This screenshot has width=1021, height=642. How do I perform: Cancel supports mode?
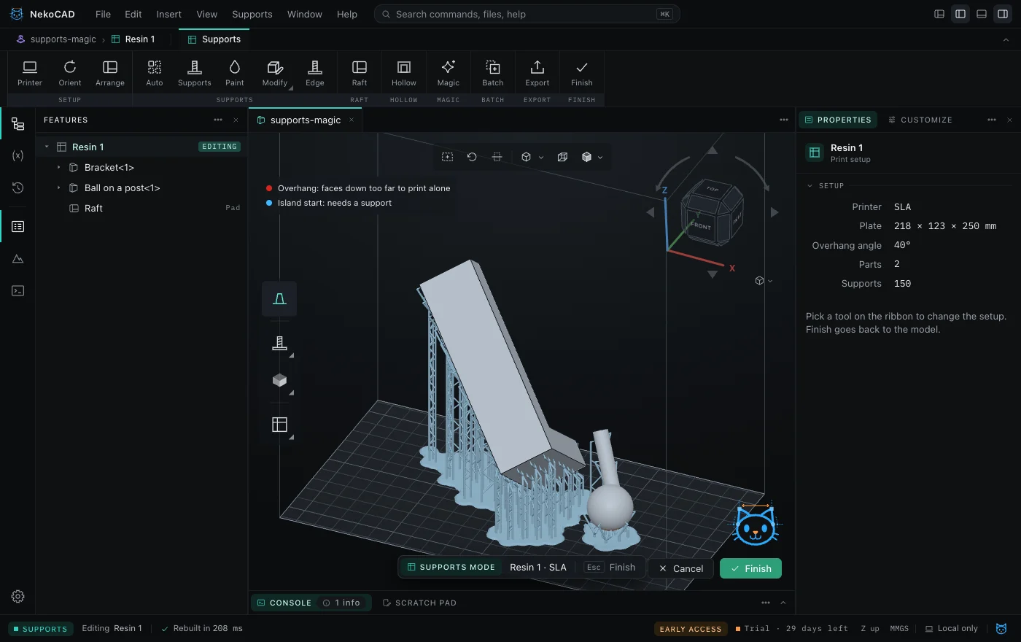click(680, 568)
